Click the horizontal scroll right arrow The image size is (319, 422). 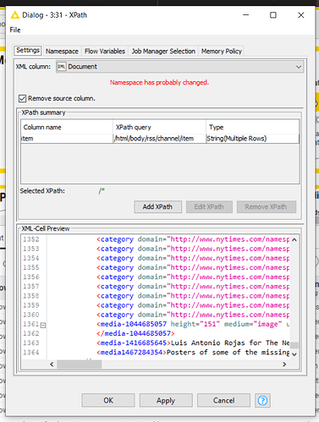tap(284, 364)
